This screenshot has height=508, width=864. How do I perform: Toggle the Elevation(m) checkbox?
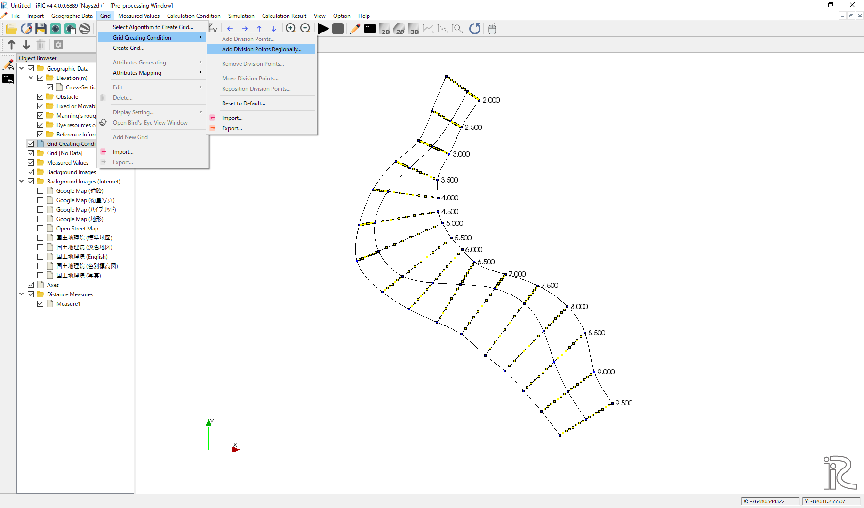(40, 78)
